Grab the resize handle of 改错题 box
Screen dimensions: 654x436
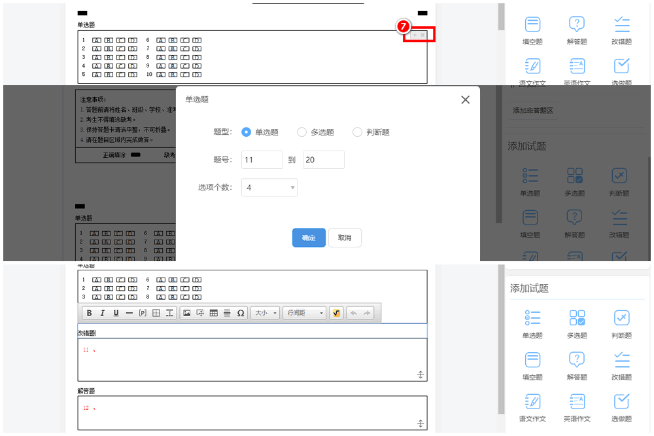pyautogui.click(x=421, y=374)
